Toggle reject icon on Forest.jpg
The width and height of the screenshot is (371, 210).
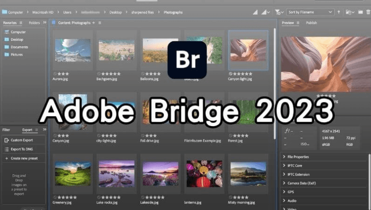[x=230, y=135]
